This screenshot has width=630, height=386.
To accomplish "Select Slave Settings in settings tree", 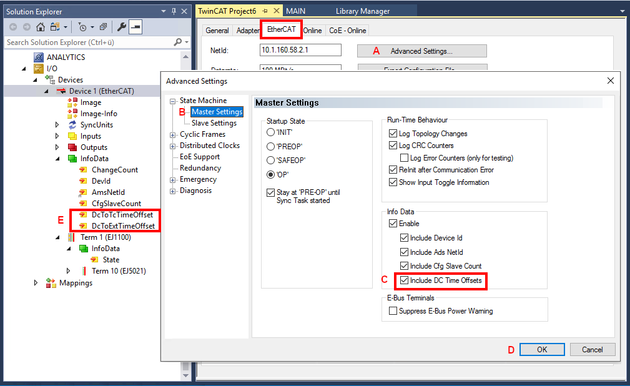I will coord(214,123).
